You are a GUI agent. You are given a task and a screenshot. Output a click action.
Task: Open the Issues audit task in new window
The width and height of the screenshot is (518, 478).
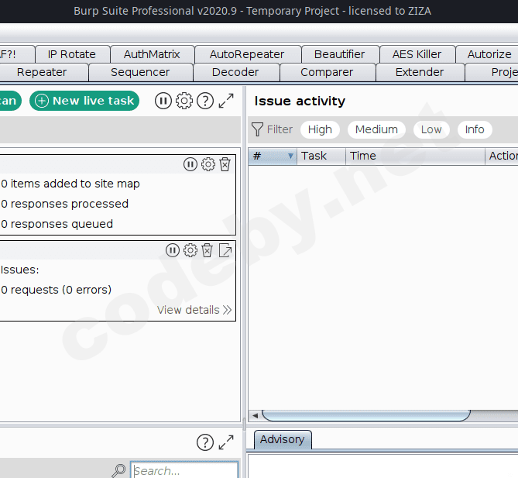pyautogui.click(x=225, y=250)
